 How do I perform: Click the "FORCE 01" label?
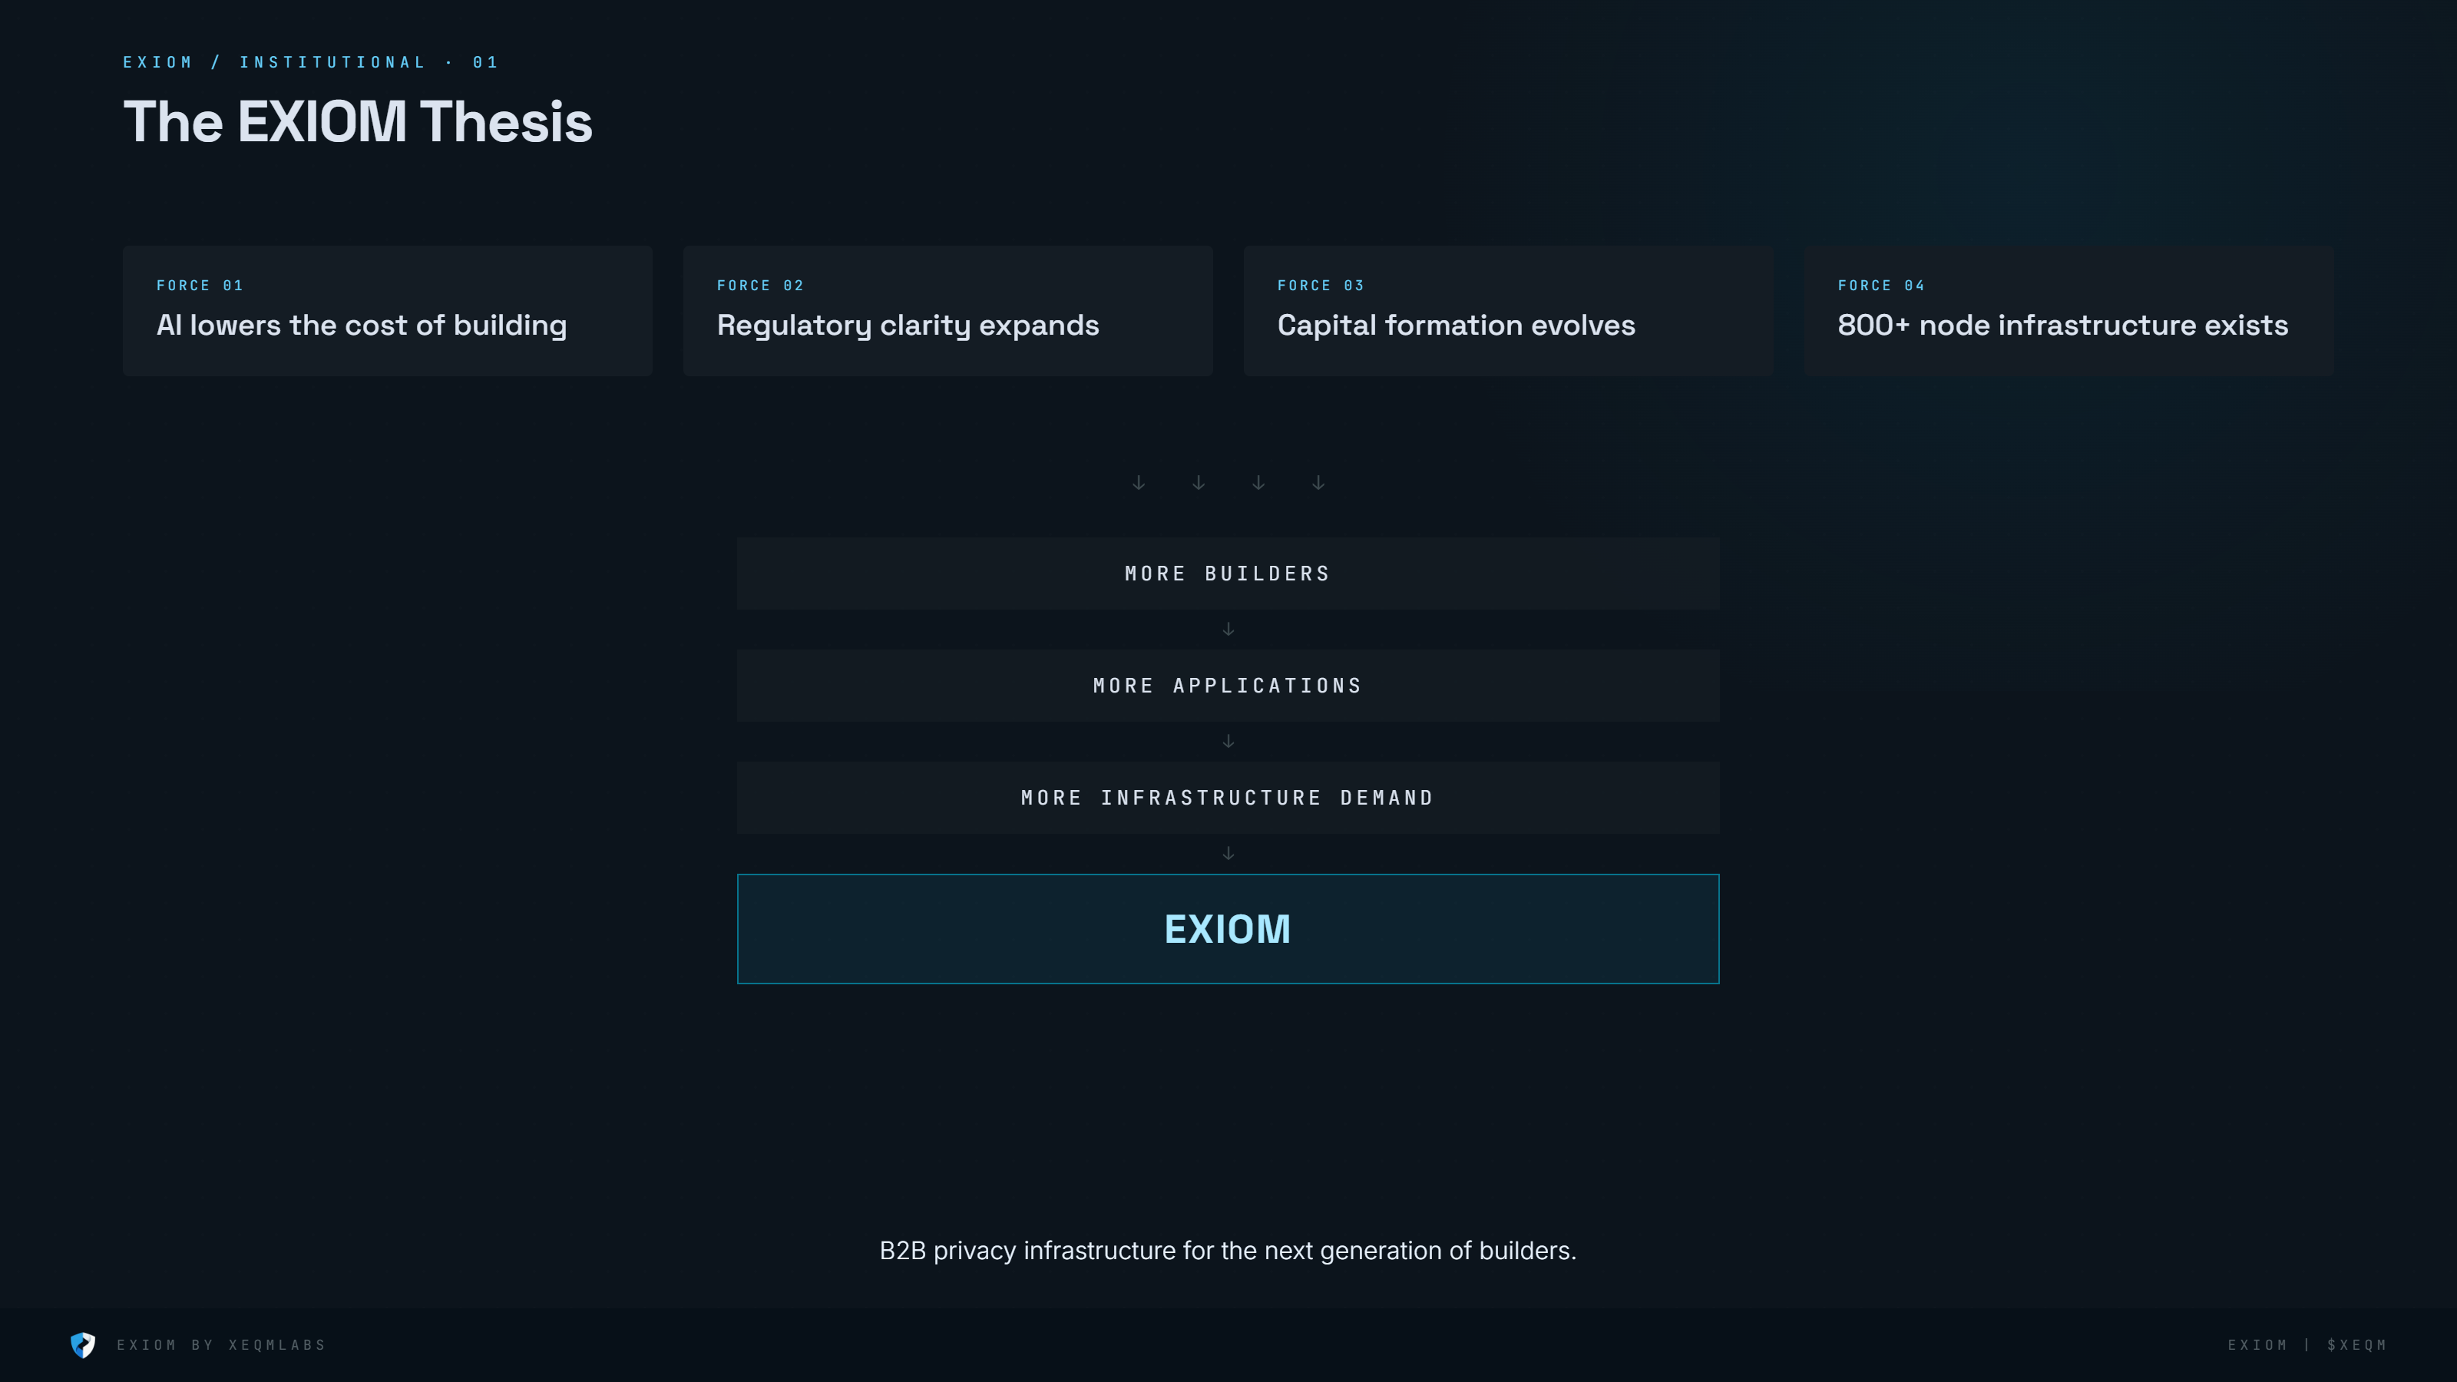point(200,285)
